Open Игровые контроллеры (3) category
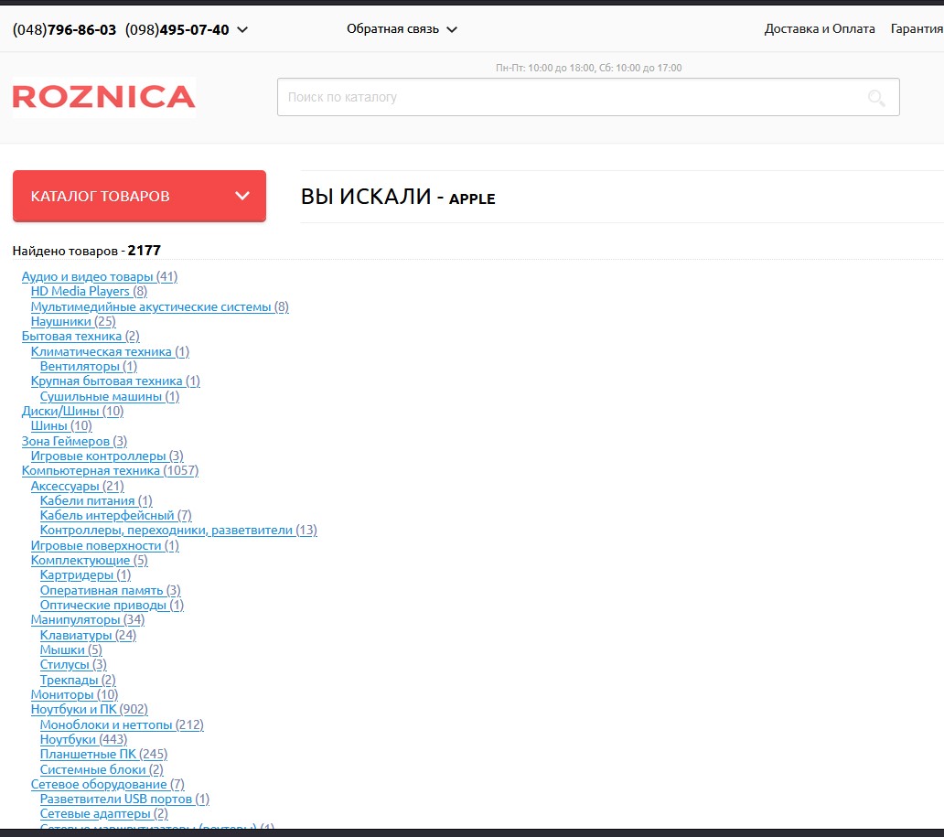Screen dimensions: 944x837 (107, 456)
